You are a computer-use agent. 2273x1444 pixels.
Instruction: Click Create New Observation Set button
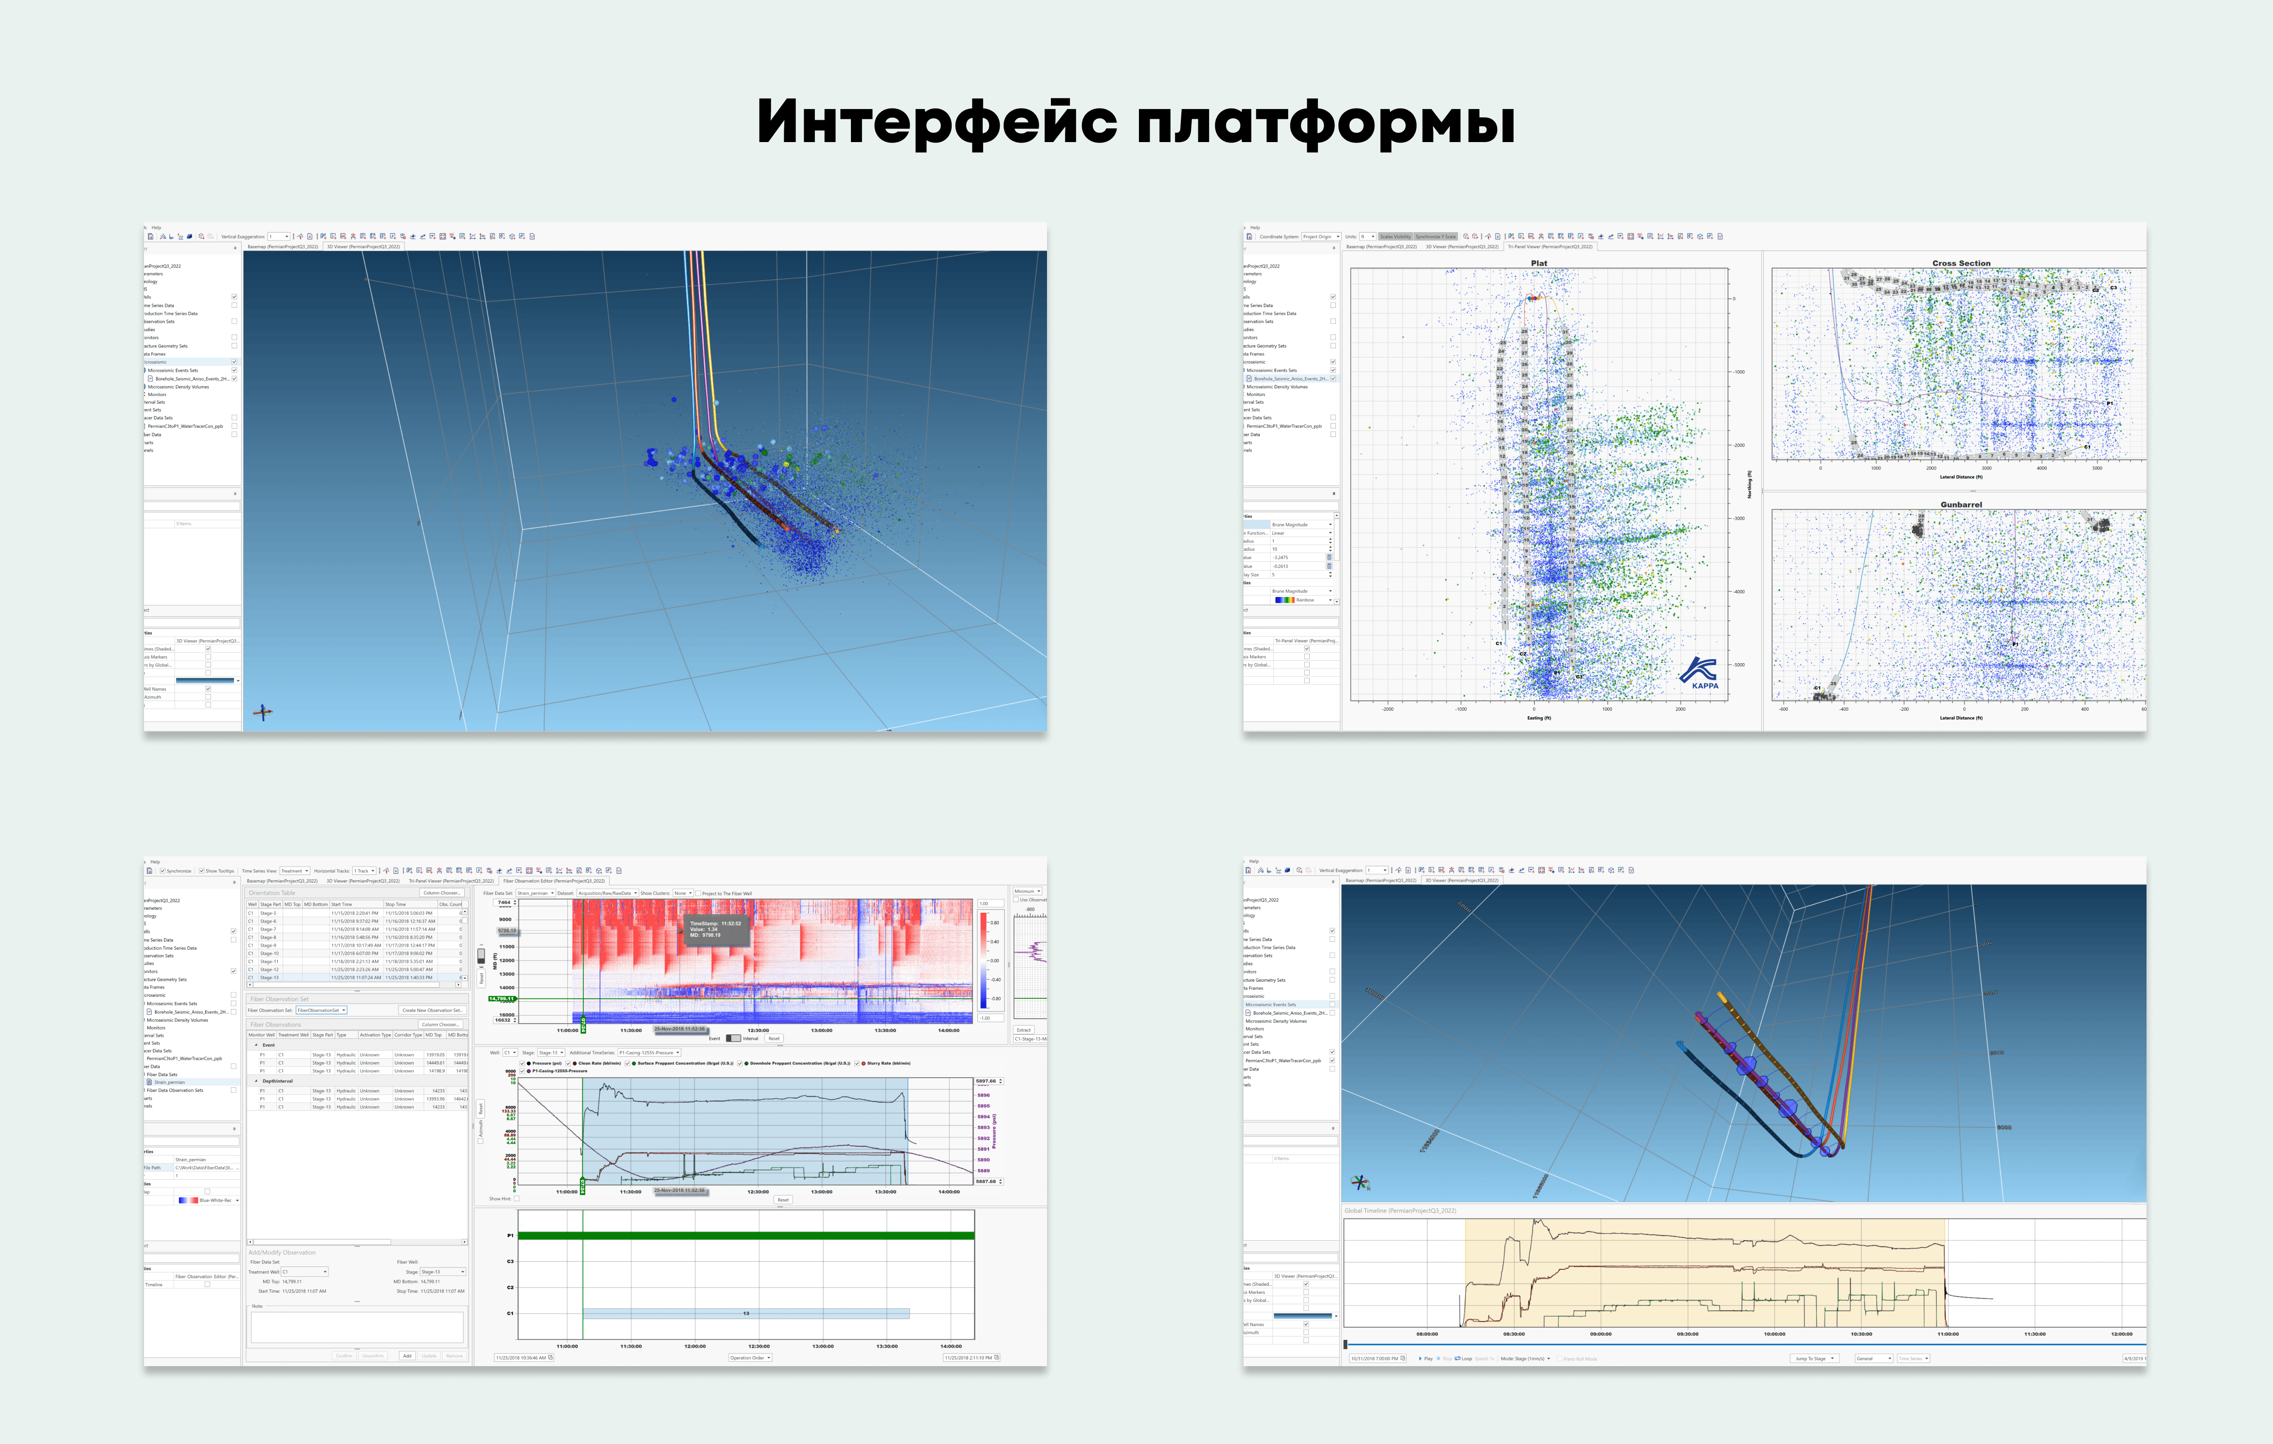pos(432,1010)
